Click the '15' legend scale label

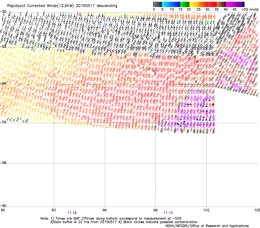pos(180,9)
